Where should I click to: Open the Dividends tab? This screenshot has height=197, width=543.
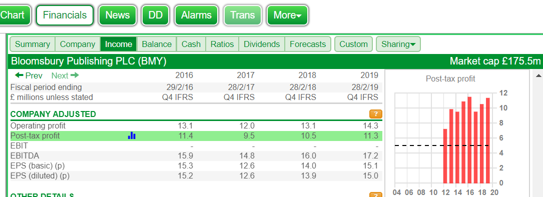point(262,44)
